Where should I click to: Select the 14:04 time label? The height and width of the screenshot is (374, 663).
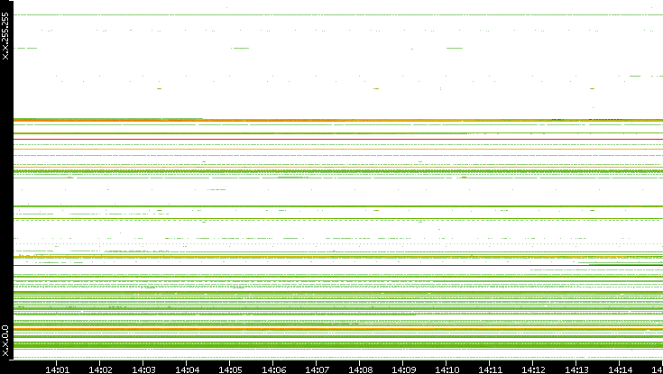coord(187,370)
